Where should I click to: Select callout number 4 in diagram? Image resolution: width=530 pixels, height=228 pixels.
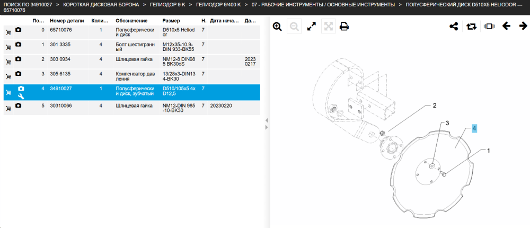pos(474,128)
